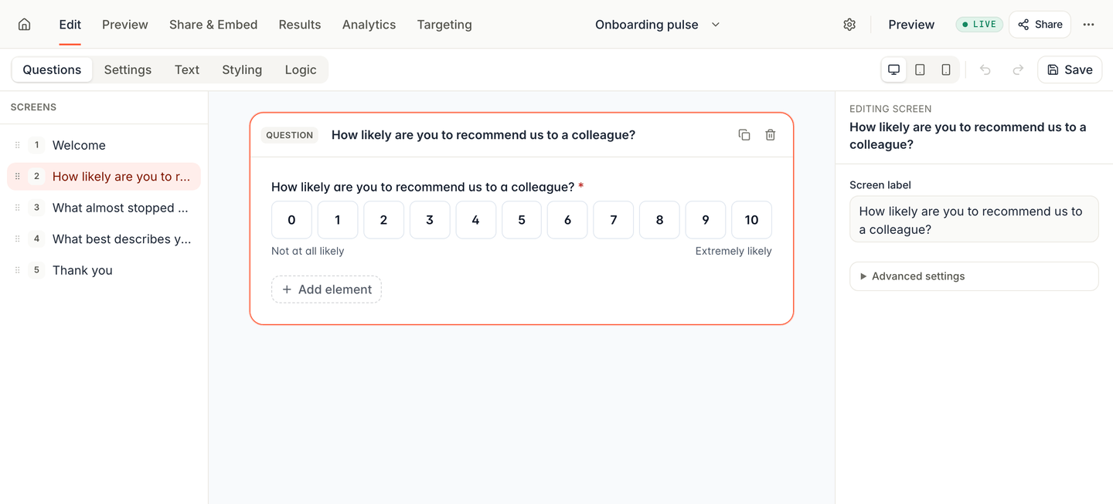Viewport: 1113px width, 504px height.
Task: Select the Settings sub-tab
Action: (x=128, y=69)
